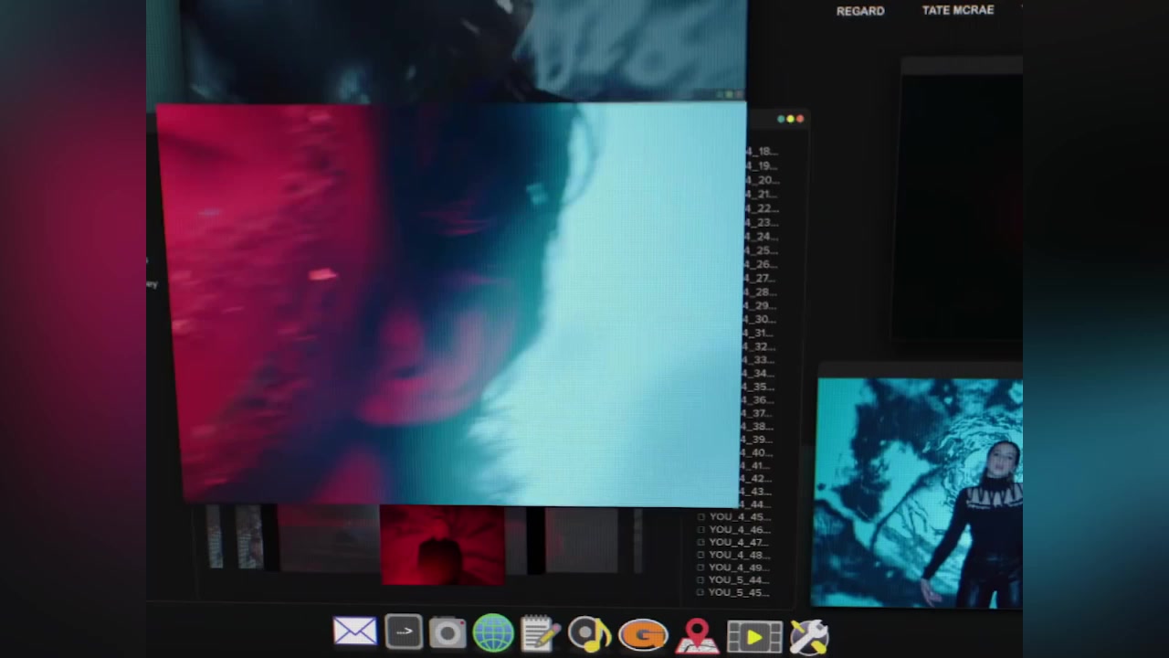
Task: Select the YOU_5_44 file name
Action: click(739, 580)
